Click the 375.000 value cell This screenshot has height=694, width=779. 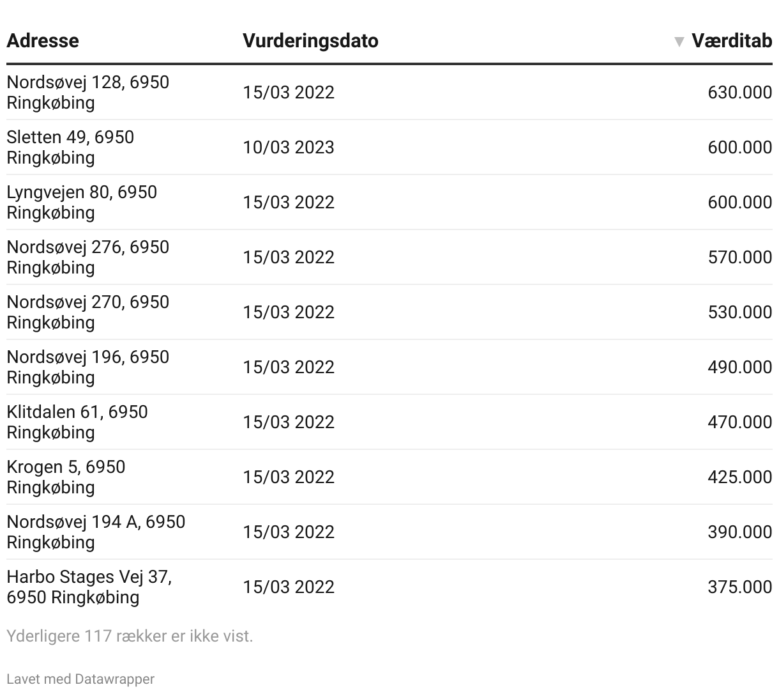(x=739, y=587)
